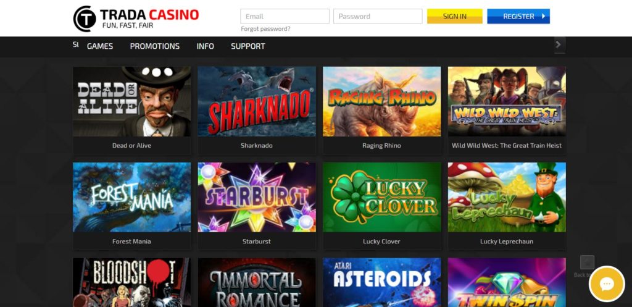Click the yellow Sign In button
The image size is (632, 307).
pyautogui.click(x=455, y=16)
